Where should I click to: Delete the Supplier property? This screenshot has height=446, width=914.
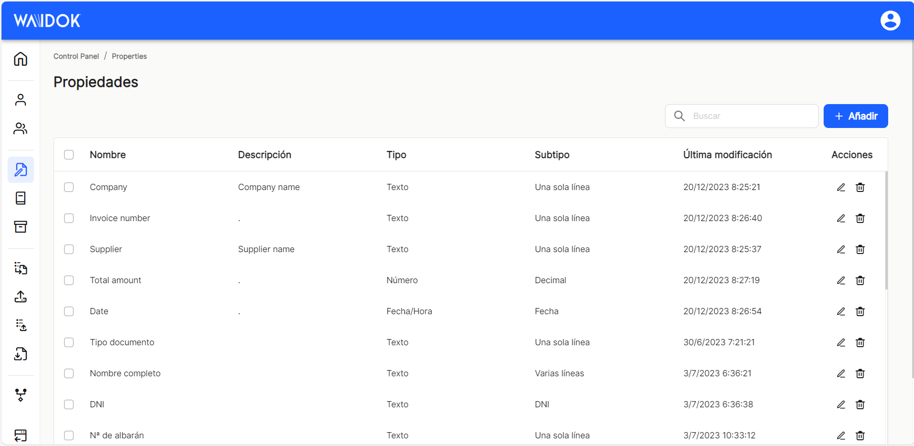tap(860, 249)
